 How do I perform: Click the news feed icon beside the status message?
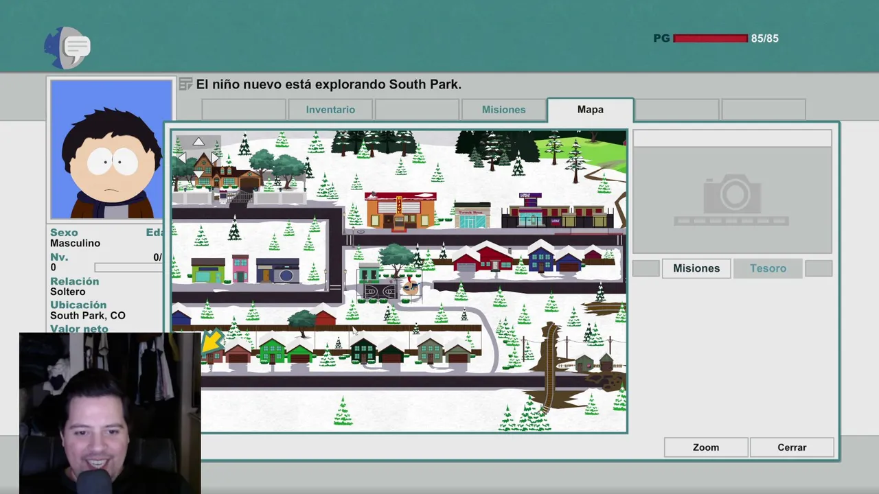point(185,84)
